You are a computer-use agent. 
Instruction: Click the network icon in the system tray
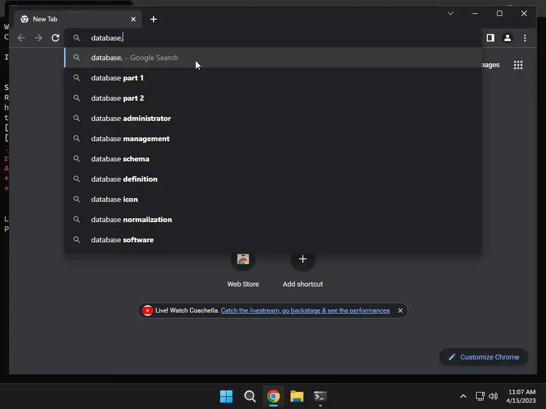[x=480, y=396]
